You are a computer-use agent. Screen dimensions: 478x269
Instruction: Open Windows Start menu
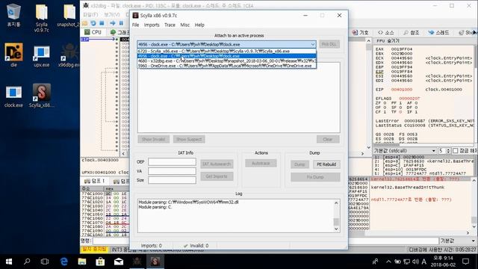click(x=9, y=262)
